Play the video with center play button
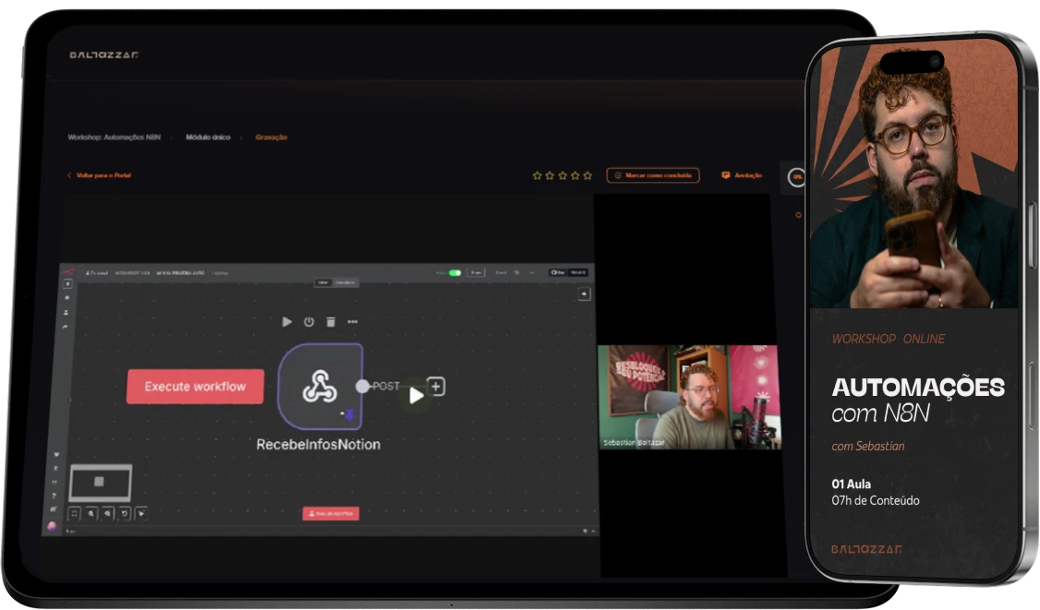 point(416,396)
